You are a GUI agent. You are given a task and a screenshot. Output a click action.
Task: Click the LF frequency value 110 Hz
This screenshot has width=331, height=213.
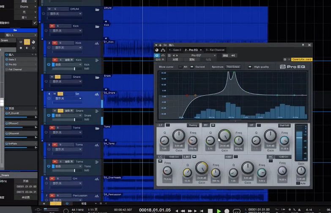193,148
